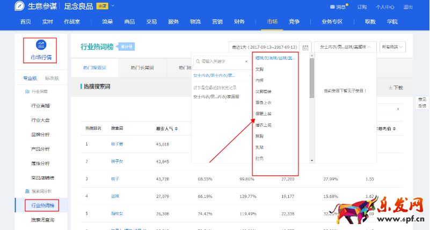
Task: Open the 所有终端 device dropdown
Action: point(392,47)
